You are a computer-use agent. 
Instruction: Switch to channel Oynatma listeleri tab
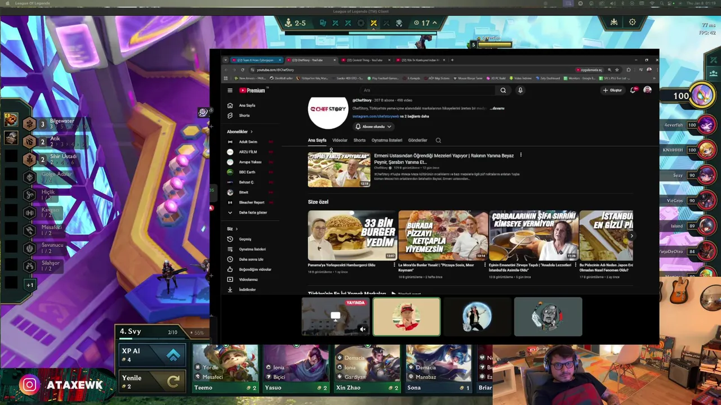[386, 140]
